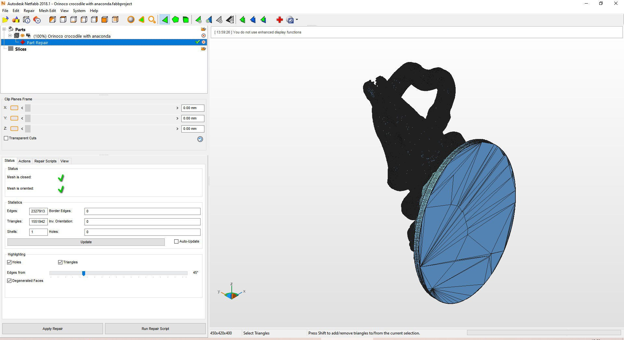This screenshot has height=340, width=624.
Task: Open the part information cube icon
Action: (x=27, y=20)
